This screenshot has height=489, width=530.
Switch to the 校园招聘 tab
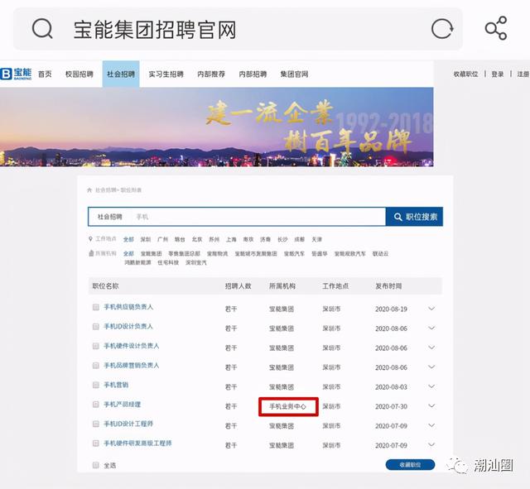[80, 74]
